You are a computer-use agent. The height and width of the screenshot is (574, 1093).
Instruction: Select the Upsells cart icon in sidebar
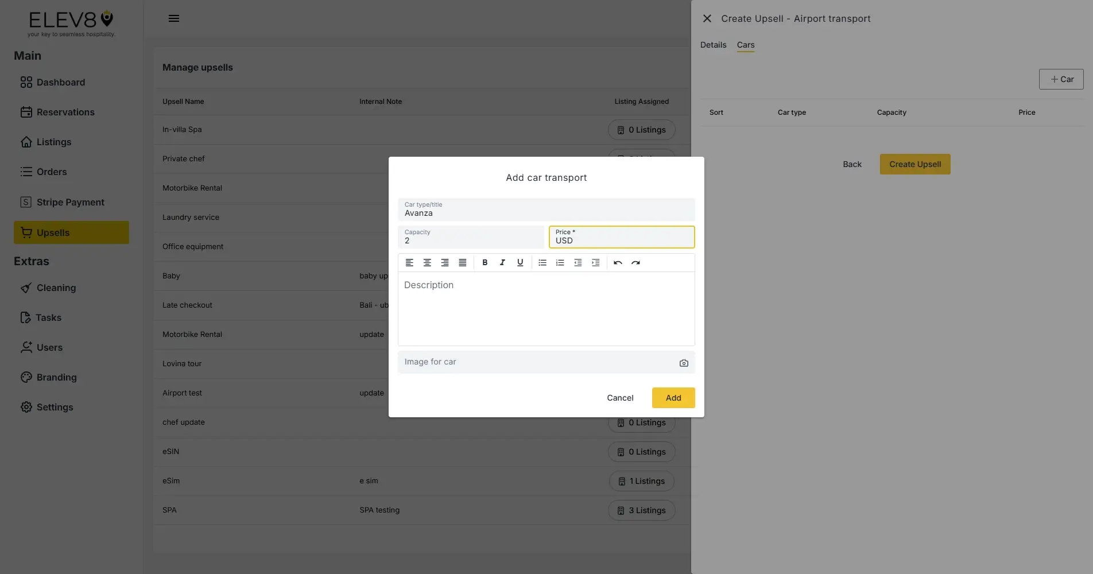pos(26,232)
